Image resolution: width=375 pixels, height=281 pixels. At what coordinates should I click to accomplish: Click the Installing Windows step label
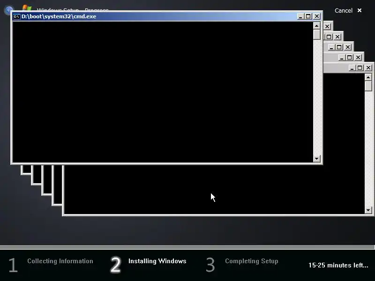[157, 261]
